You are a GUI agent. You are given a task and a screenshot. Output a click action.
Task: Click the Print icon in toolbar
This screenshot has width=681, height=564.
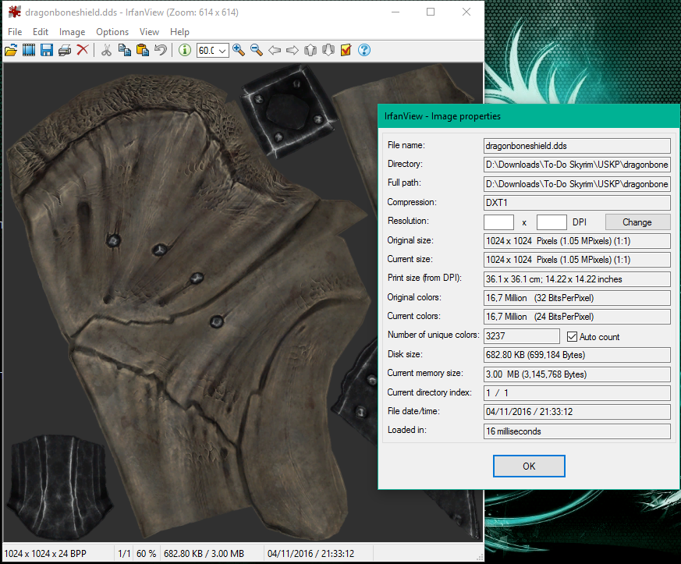[65, 51]
